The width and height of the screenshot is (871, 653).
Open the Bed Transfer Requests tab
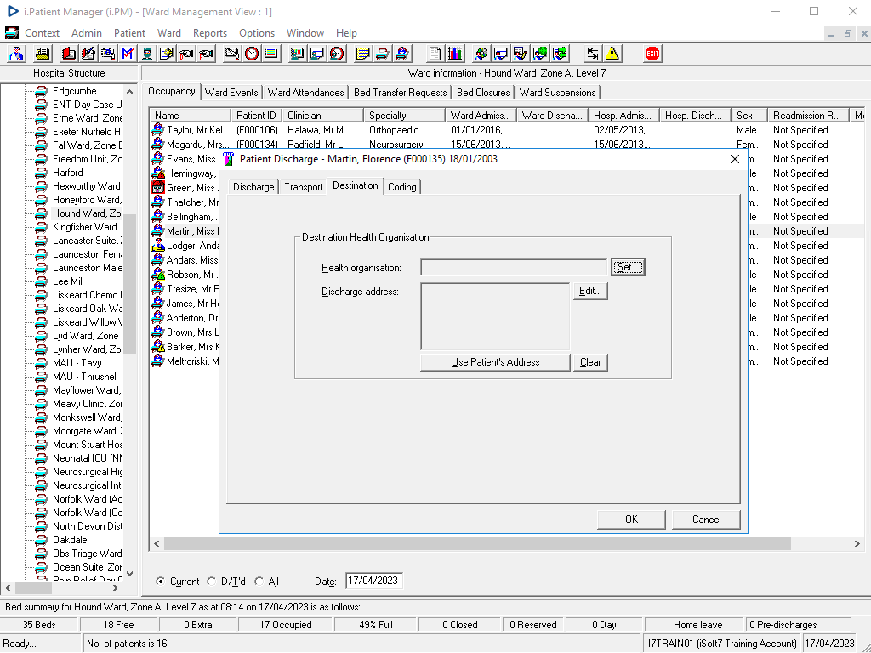[x=400, y=93]
